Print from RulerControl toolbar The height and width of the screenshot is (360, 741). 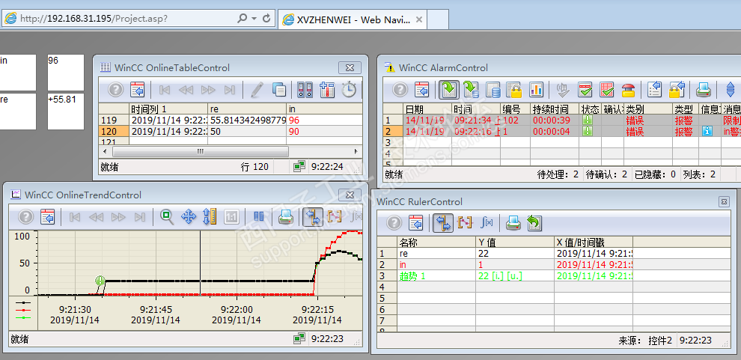pos(513,222)
